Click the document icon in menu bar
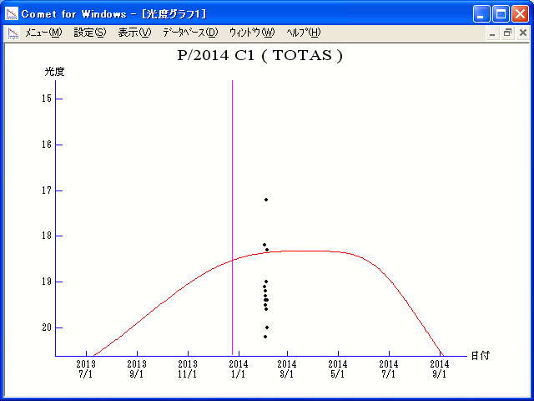The width and height of the screenshot is (534, 401). tap(13, 33)
